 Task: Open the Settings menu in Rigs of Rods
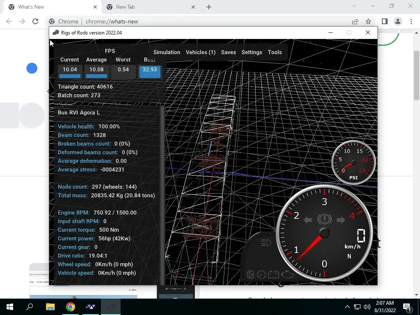(252, 52)
